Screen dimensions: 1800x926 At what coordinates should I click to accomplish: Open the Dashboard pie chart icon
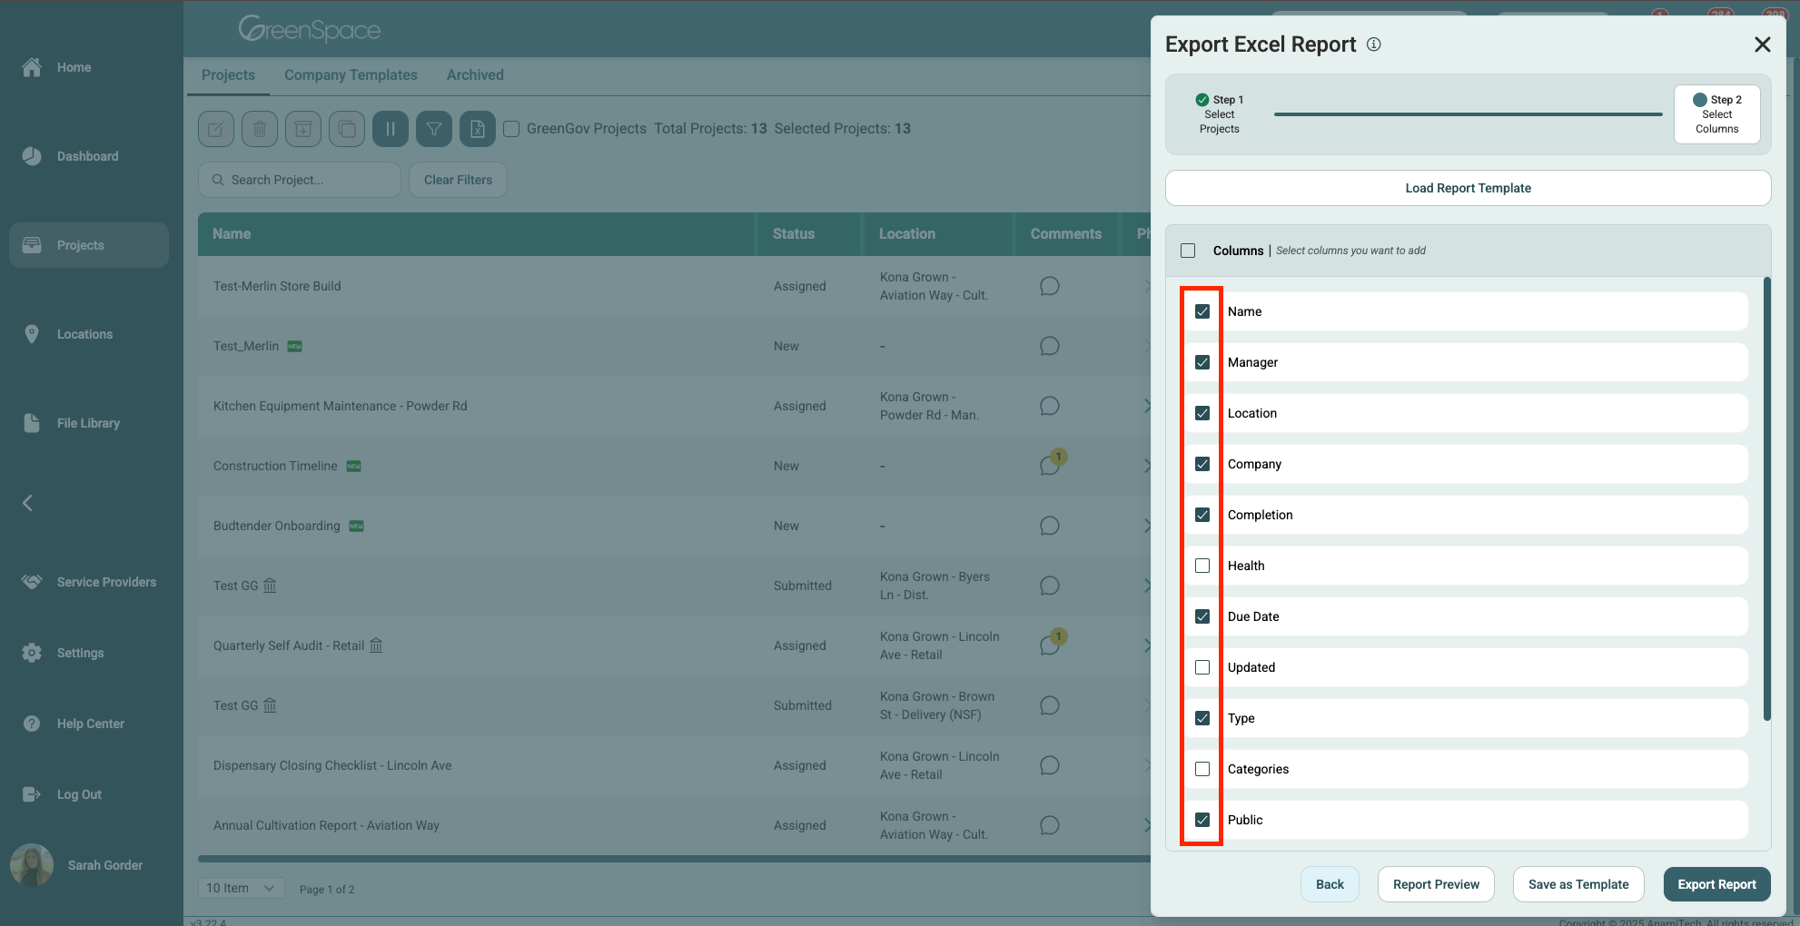point(32,156)
